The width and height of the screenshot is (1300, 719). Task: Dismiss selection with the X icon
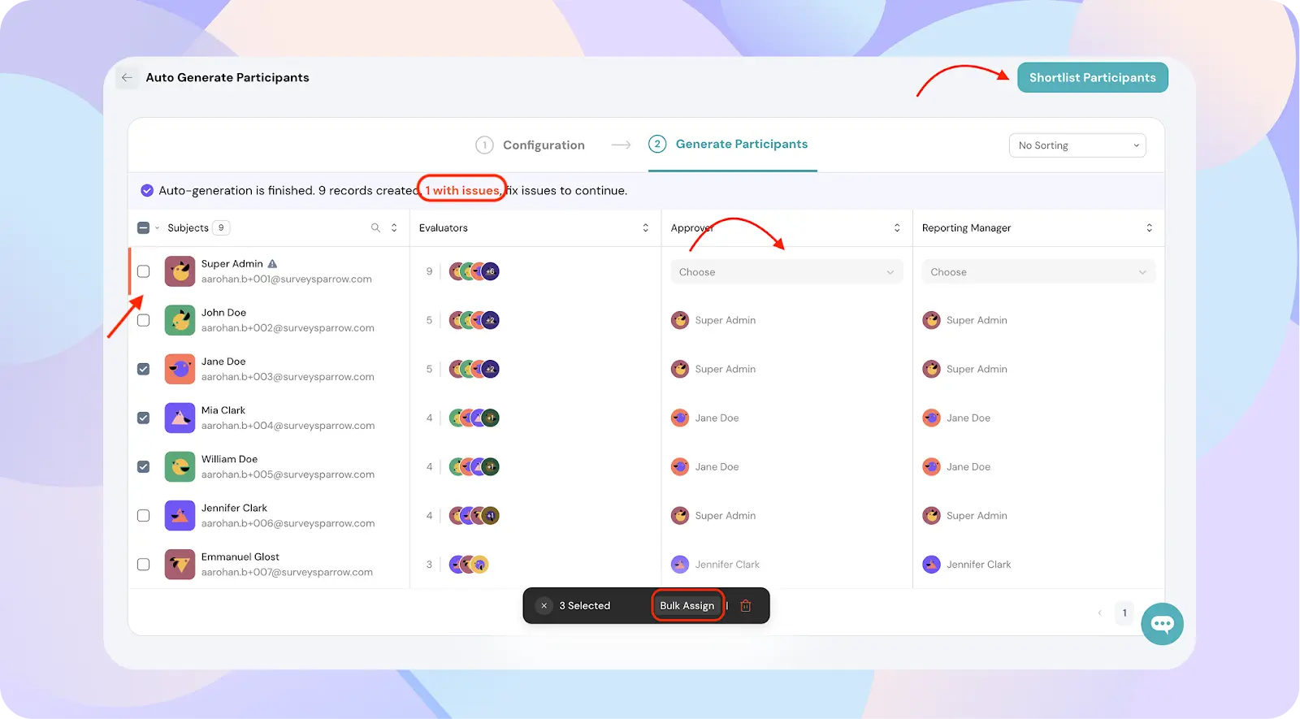point(544,606)
